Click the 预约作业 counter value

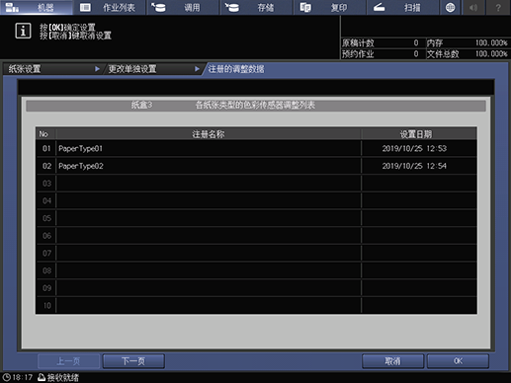pyautogui.click(x=416, y=53)
